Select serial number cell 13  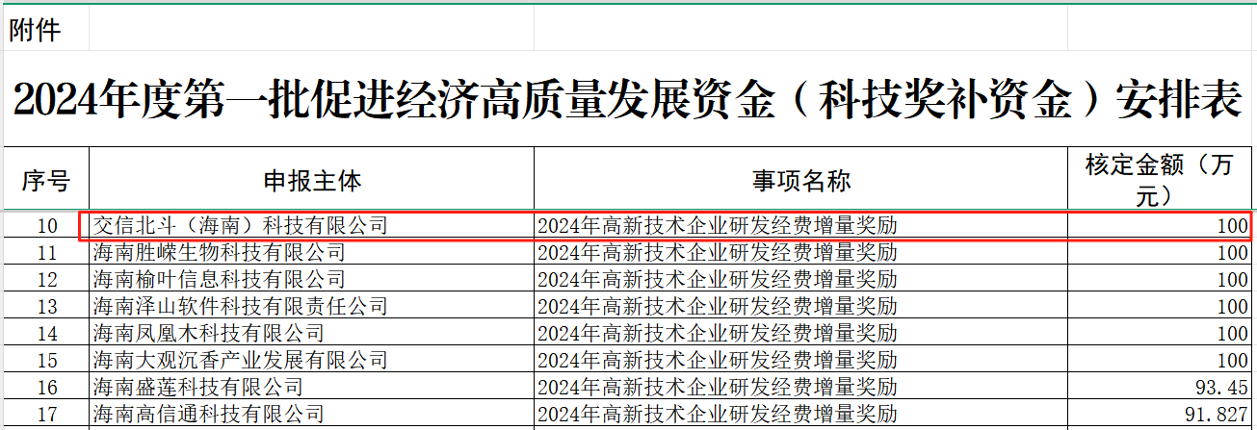(44, 307)
